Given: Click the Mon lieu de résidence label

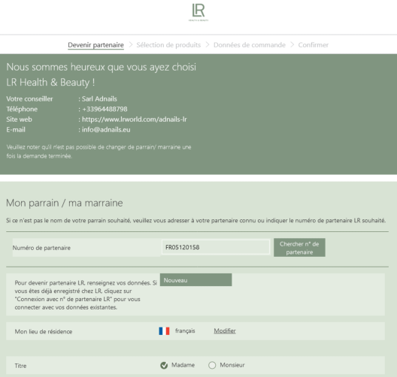Looking at the screenshot, I should click(x=44, y=331).
